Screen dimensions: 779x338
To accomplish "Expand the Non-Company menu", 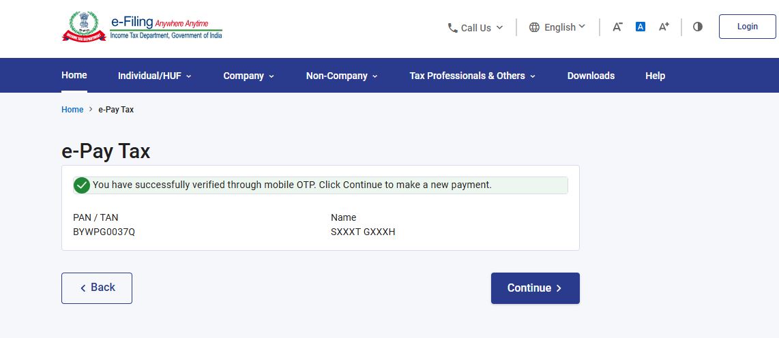I will point(342,76).
